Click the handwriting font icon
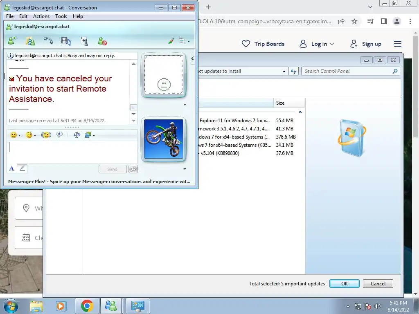Viewport: 419px width, 314px height. click(x=77, y=135)
